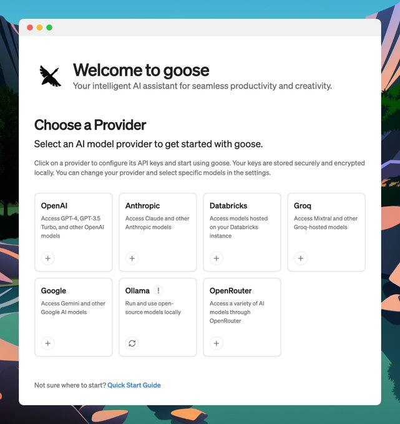Click the plus icon on Databricks card
400x424 pixels.
click(217, 258)
